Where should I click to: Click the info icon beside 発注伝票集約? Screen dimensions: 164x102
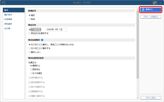[x=42, y=40]
